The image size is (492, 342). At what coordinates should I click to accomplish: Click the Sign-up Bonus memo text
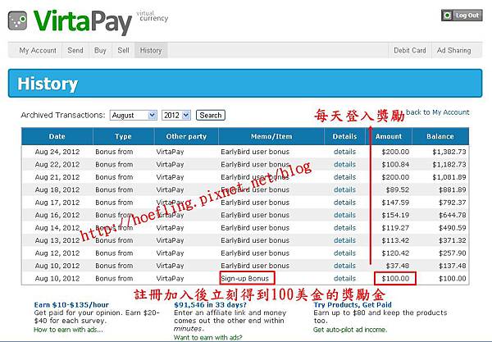click(x=244, y=278)
